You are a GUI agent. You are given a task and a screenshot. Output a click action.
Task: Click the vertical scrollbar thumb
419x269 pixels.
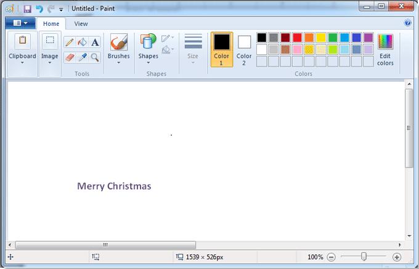(x=409, y=129)
